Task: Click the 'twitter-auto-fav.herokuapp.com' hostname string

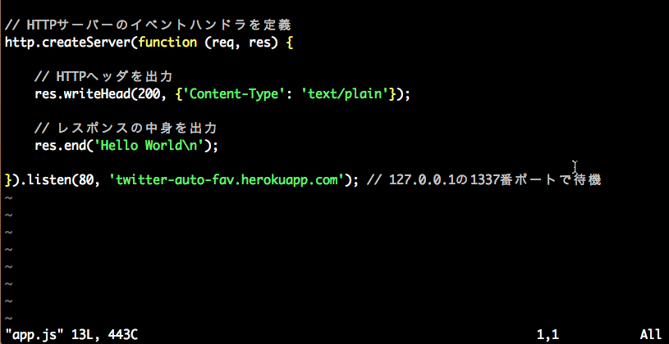Action: (225, 179)
